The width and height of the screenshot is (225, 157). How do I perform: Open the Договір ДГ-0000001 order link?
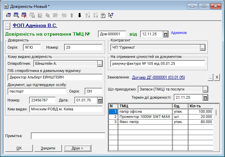pyautogui.click(x=159, y=77)
